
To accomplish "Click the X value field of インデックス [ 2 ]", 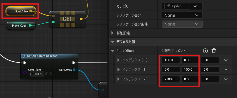I will tap(171, 79).
